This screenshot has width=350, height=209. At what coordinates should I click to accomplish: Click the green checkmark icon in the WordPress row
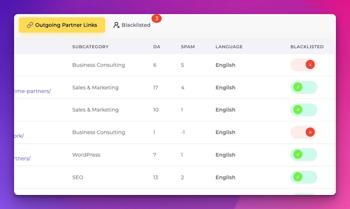(298, 155)
